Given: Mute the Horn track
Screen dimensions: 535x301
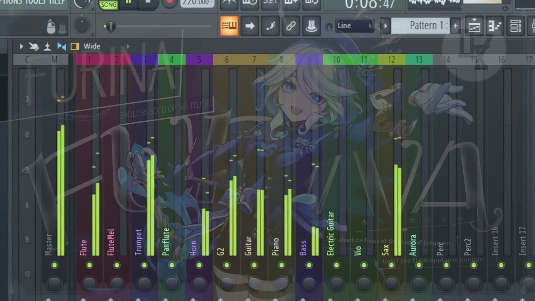Looking at the screenshot, I should (199, 265).
